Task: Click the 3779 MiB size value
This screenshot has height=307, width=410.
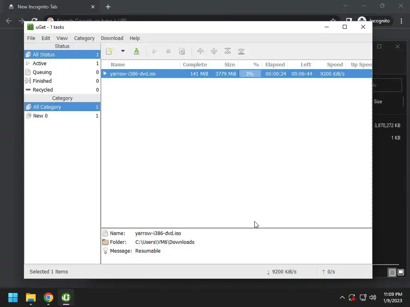Action: [x=226, y=74]
